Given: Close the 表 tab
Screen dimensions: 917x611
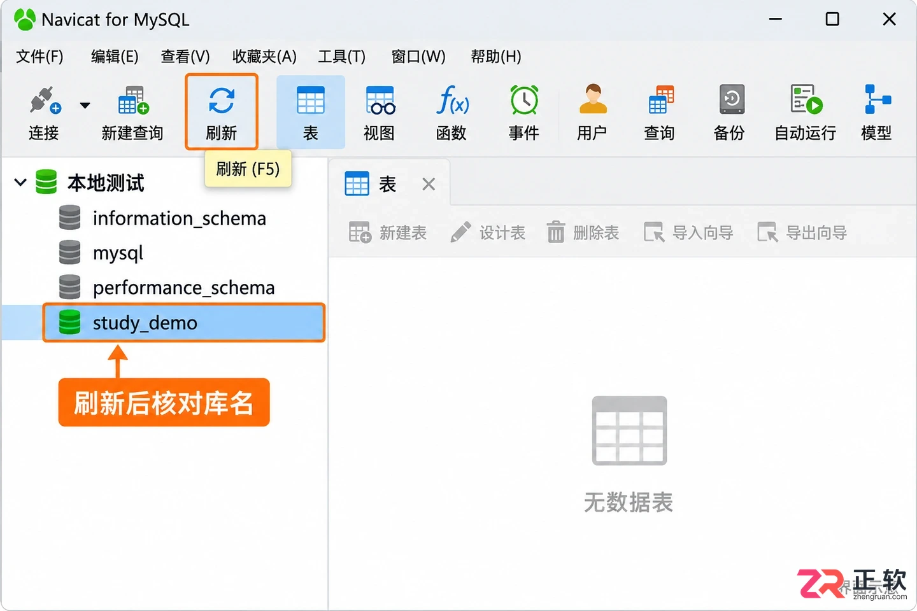Looking at the screenshot, I should [429, 185].
